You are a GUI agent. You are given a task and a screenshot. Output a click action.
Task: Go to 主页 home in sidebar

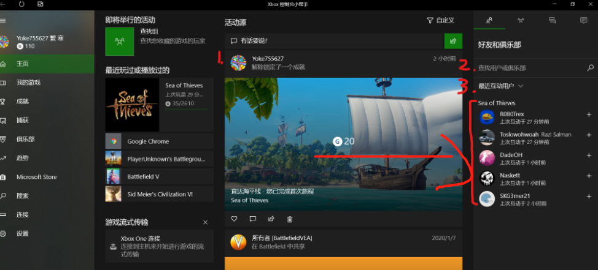47,64
